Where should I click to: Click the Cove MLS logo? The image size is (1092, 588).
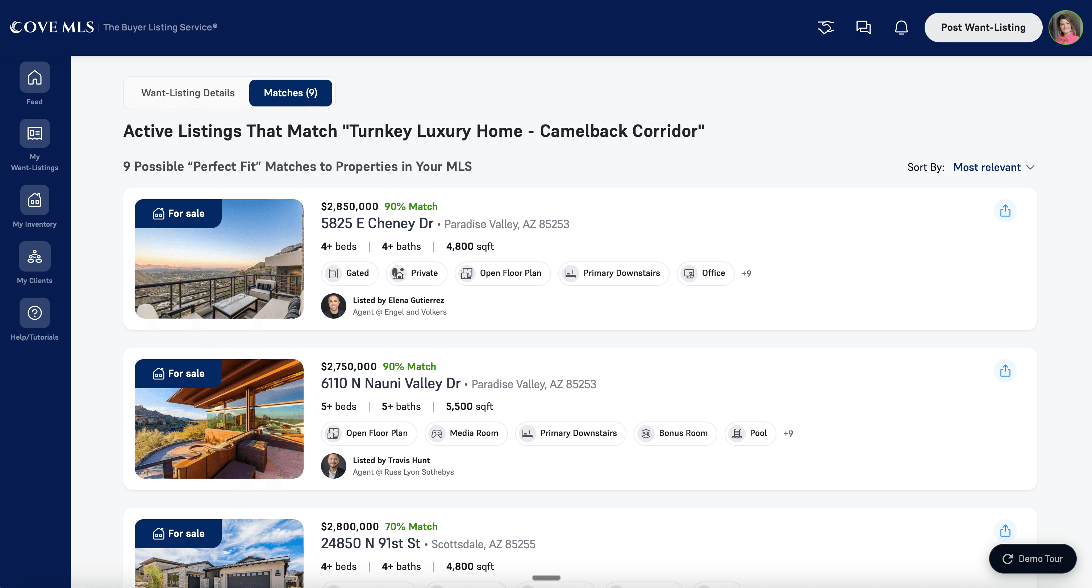(52, 27)
